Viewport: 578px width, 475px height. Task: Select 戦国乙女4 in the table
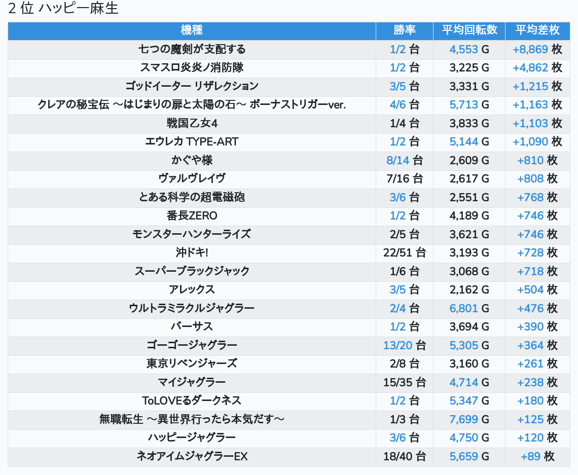click(192, 123)
